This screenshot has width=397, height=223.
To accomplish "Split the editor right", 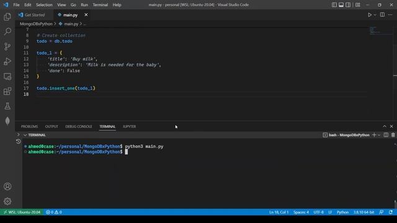I will tap(382, 15).
